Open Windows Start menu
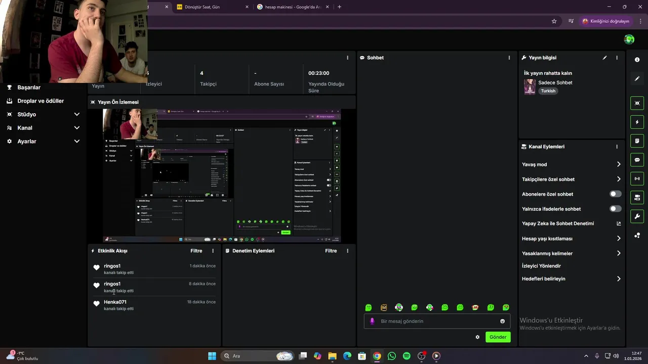Screen dimensions: 648x364 pyautogui.click(x=212, y=356)
